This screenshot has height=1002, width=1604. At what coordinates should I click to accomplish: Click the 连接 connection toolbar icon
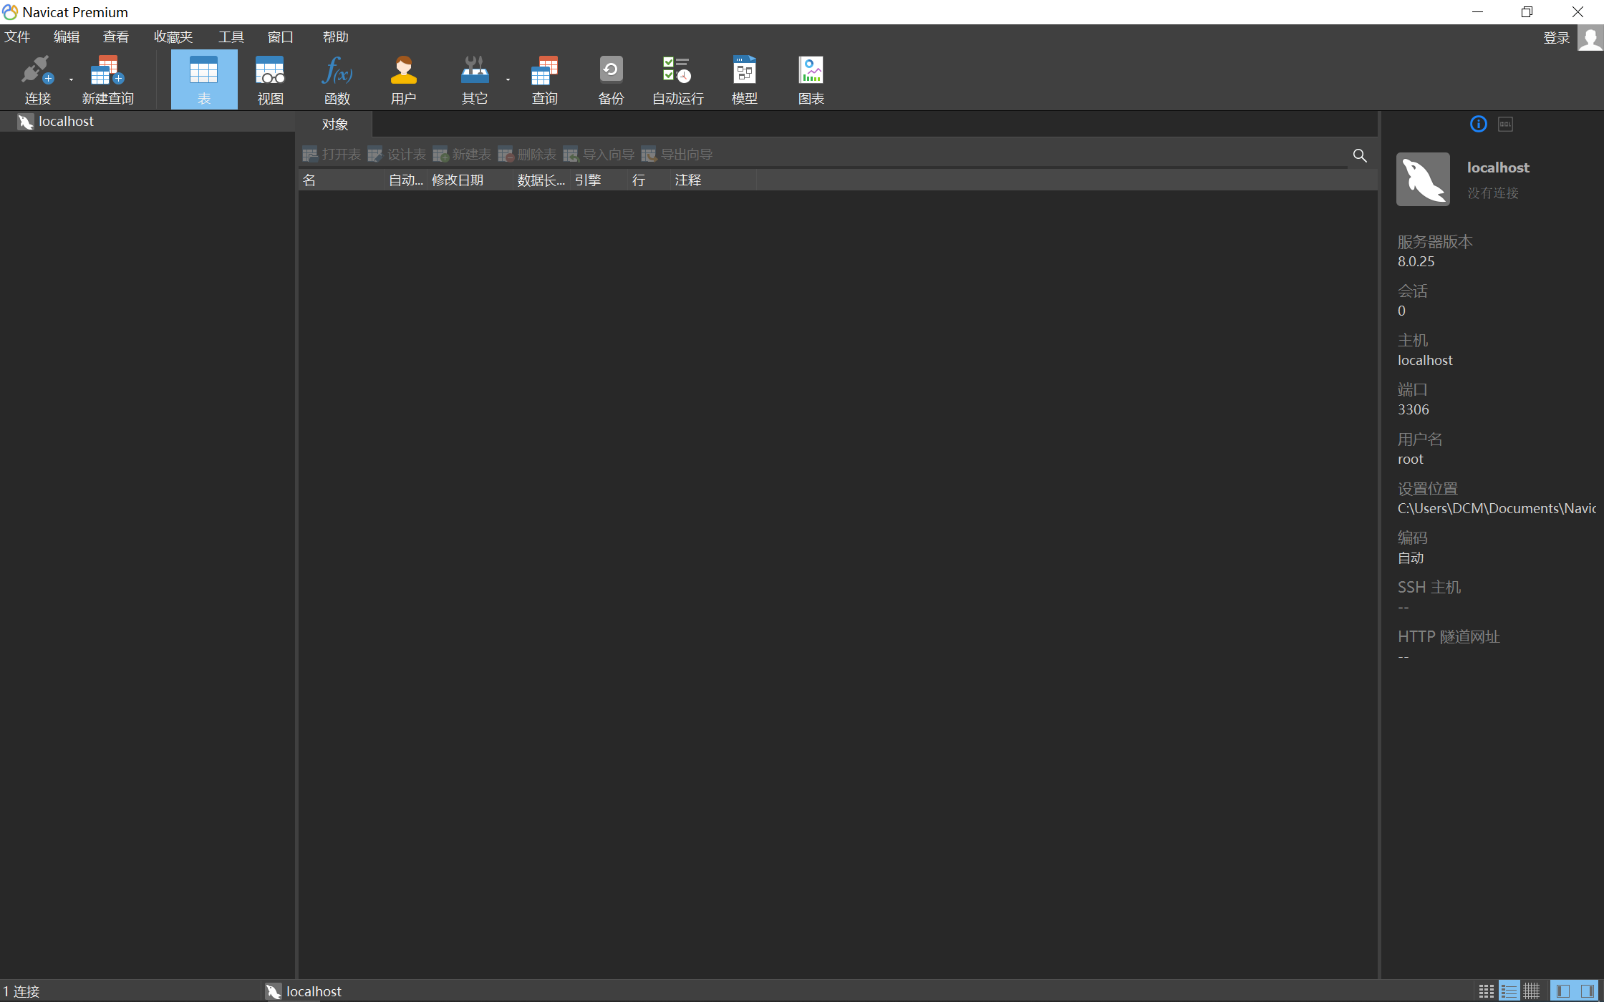[x=37, y=80]
